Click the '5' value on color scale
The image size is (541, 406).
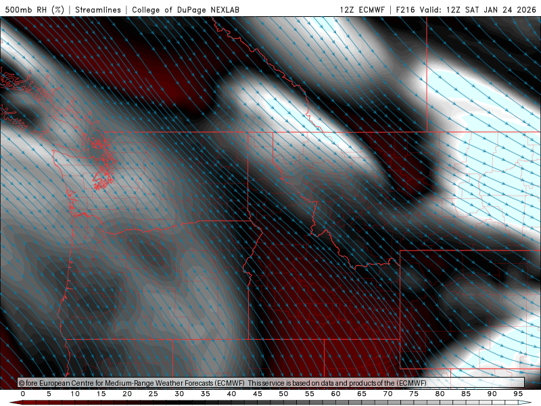49,394
